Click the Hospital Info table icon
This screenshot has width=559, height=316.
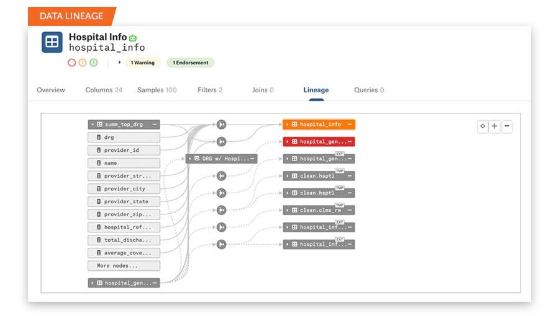click(52, 42)
